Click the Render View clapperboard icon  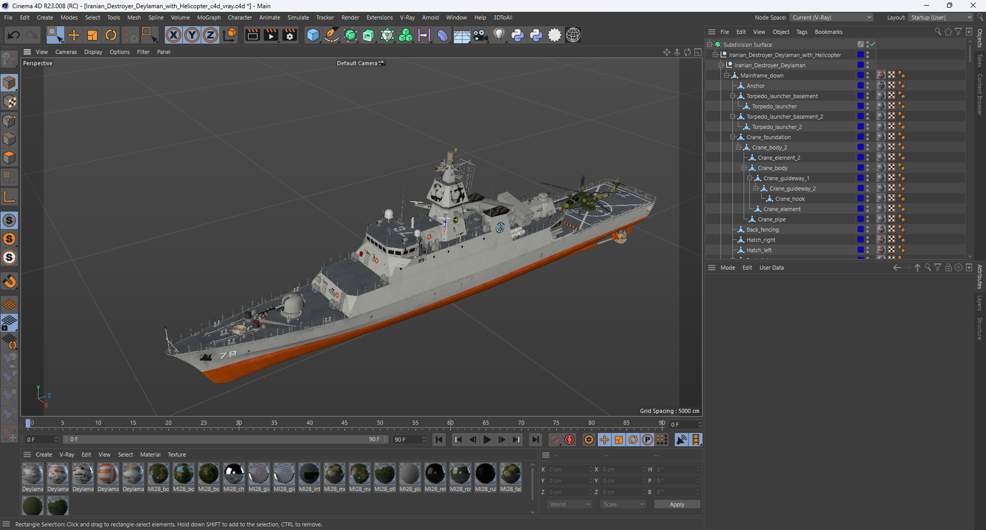point(252,35)
